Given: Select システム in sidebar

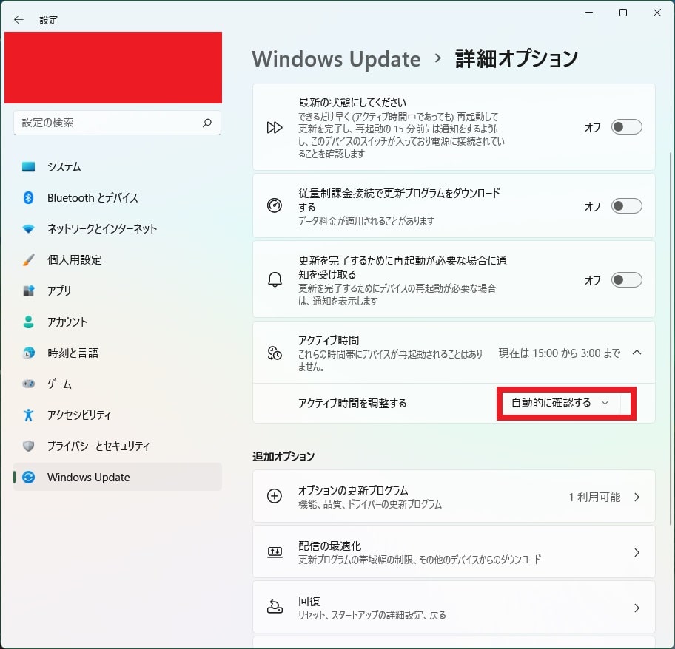Looking at the screenshot, I should tap(118, 167).
